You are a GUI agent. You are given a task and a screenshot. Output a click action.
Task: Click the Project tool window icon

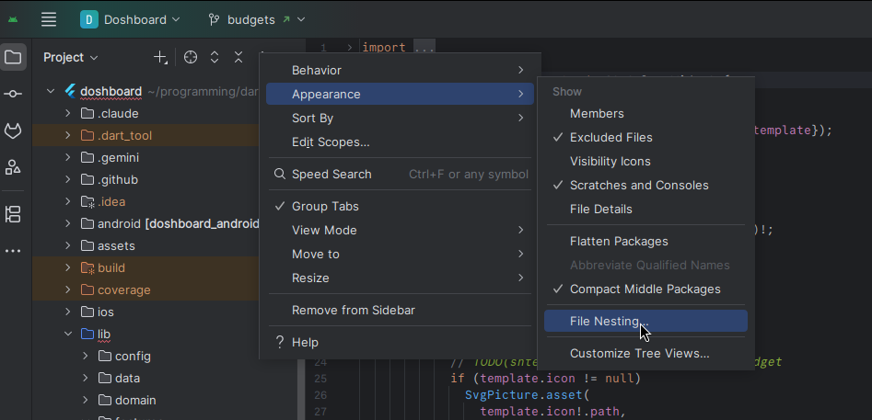click(13, 57)
